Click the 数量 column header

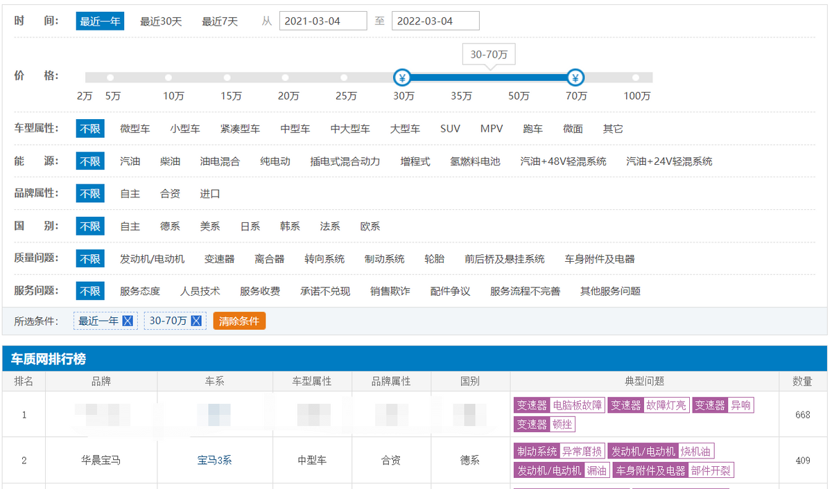tap(803, 381)
